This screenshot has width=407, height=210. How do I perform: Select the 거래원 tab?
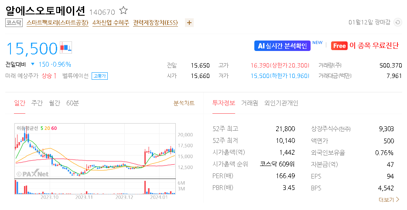click(x=250, y=103)
